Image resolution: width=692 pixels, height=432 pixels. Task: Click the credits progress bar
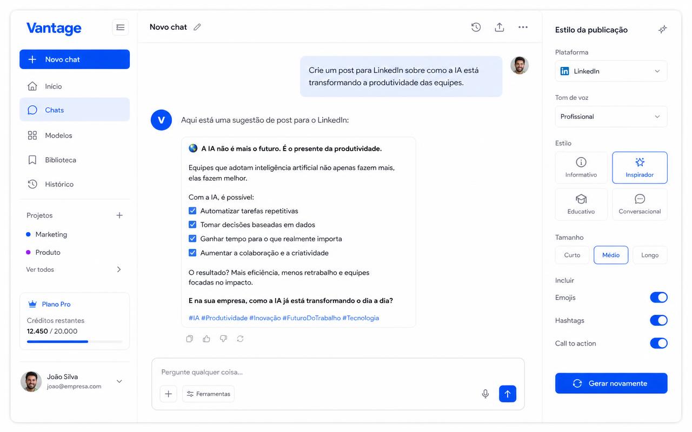pos(75,342)
